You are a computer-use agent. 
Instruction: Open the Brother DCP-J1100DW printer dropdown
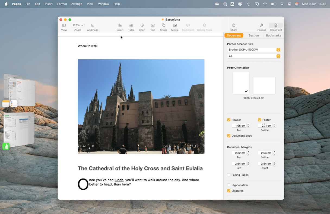[253, 50]
